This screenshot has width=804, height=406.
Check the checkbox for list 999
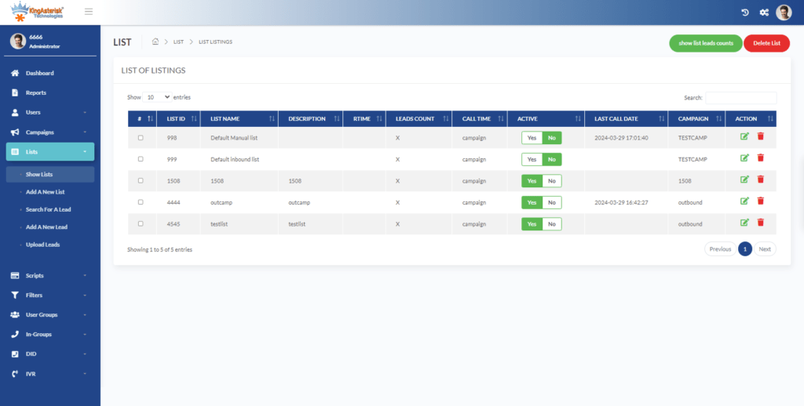tap(141, 159)
